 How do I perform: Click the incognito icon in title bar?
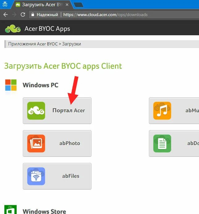5,4
